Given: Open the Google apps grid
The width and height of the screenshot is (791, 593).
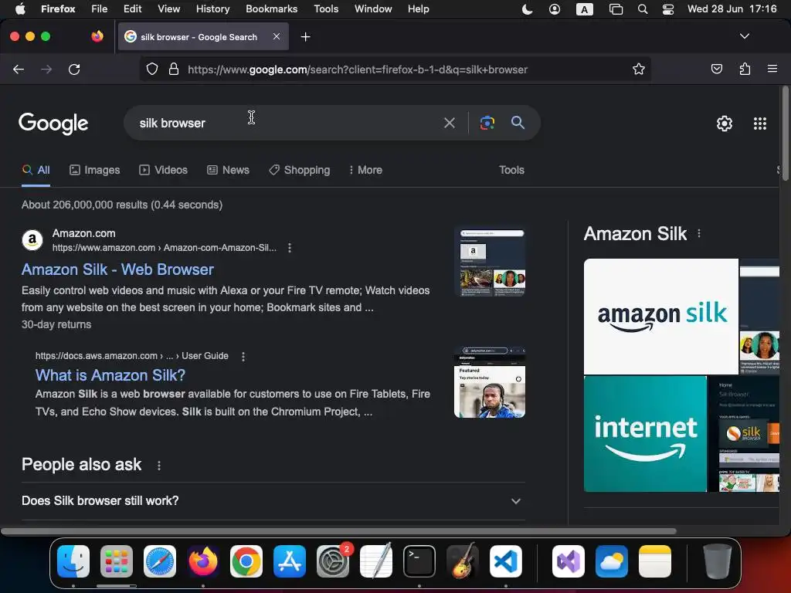Looking at the screenshot, I should click(760, 124).
